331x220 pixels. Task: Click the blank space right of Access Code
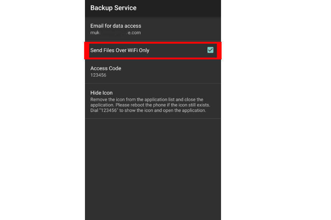177,71
